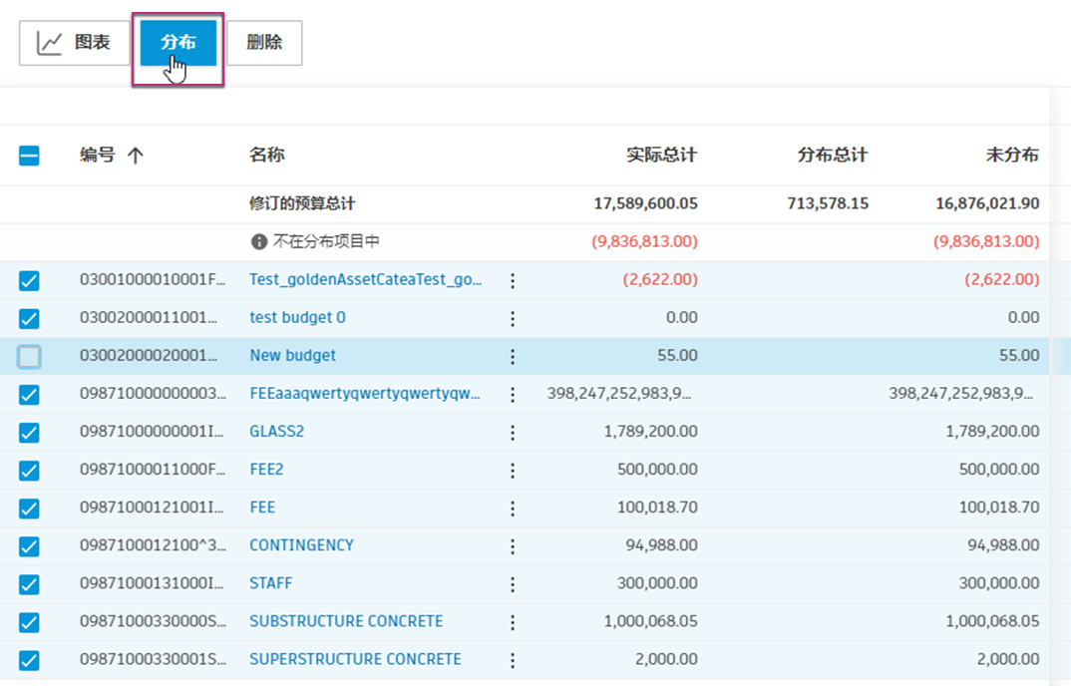Image resolution: width=1071 pixels, height=686 pixels.
Task: Open the Test_goldenAssetCateaTest budget link
Action: pos(365,279)
